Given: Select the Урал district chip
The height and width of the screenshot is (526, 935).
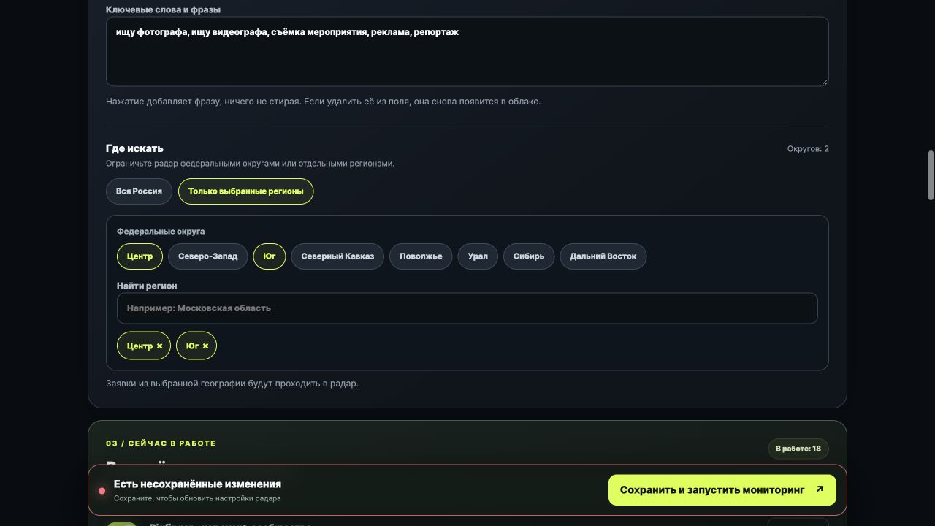Looking at the screenshot, I should coord(478,256).
